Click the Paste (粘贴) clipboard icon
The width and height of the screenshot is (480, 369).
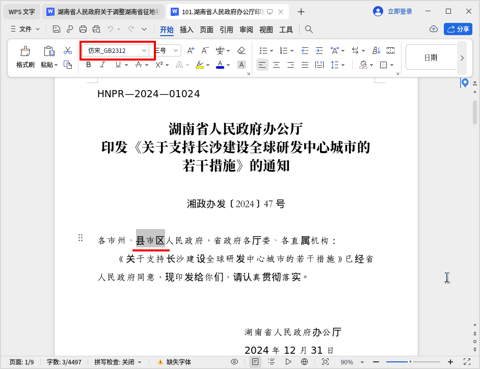click(x=49, y=51)
